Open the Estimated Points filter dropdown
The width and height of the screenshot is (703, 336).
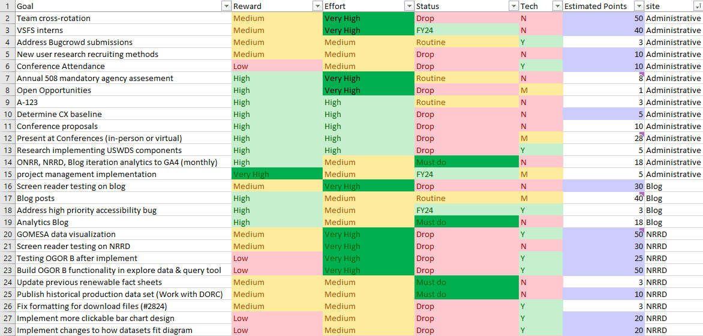(638, 6)
